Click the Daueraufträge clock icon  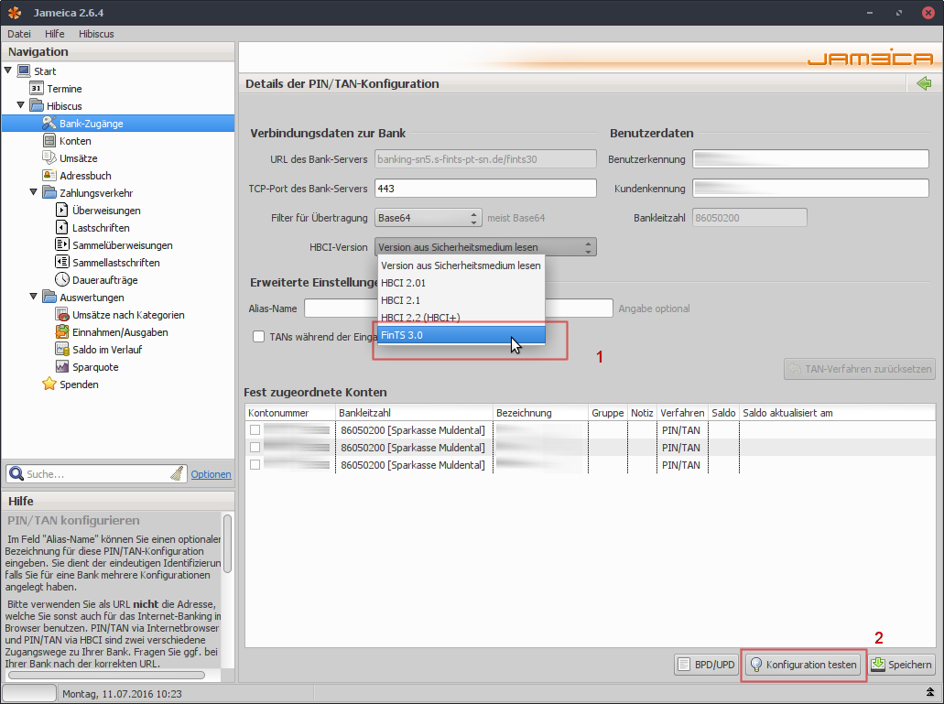coord(61,280)
